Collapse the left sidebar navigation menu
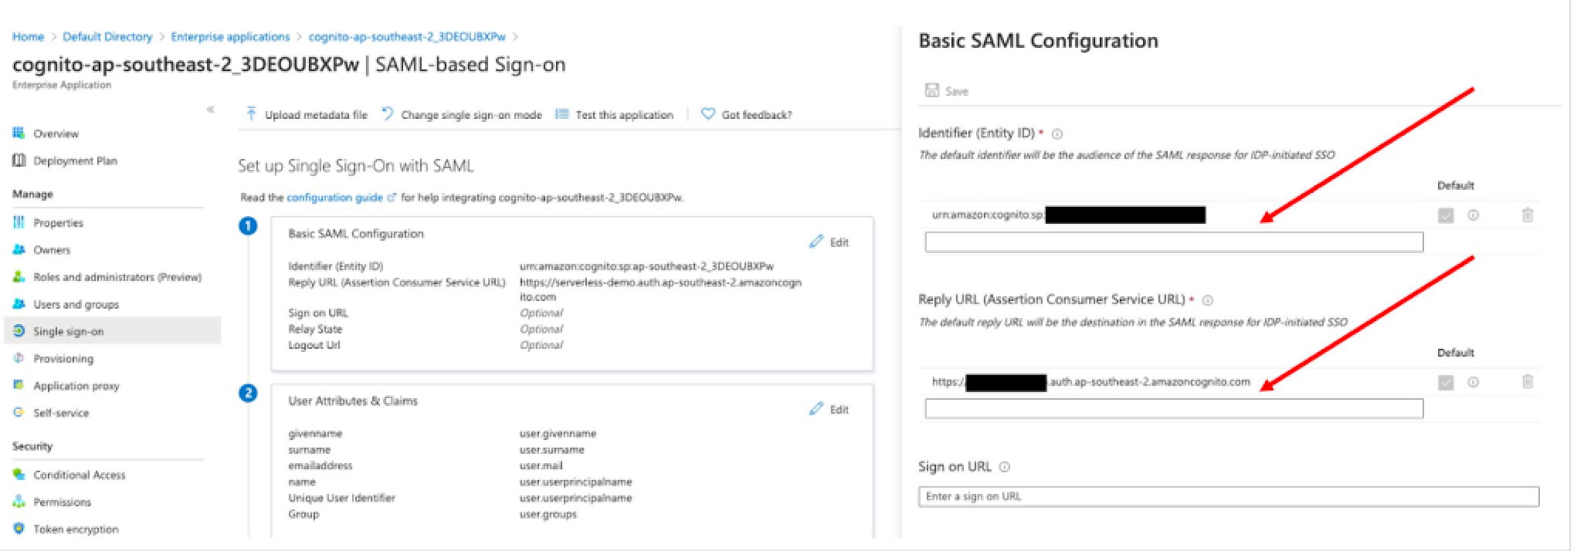This screenshot has width=1577, height=551. pyautogui.click(x=210, y=110)
